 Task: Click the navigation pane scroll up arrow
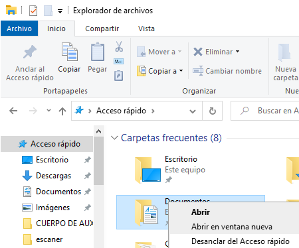click(x=98, y=131)
